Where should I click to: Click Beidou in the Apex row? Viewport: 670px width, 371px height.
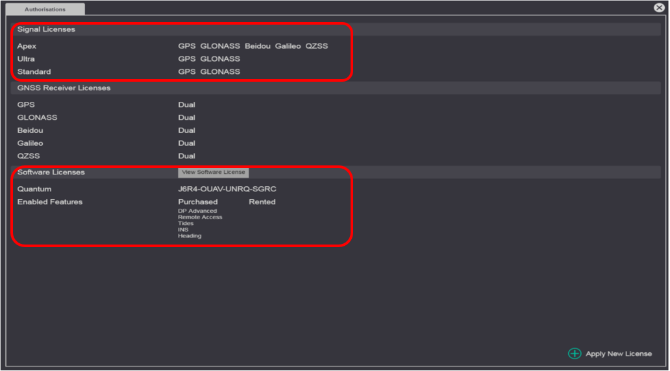(x=257, y=46)
